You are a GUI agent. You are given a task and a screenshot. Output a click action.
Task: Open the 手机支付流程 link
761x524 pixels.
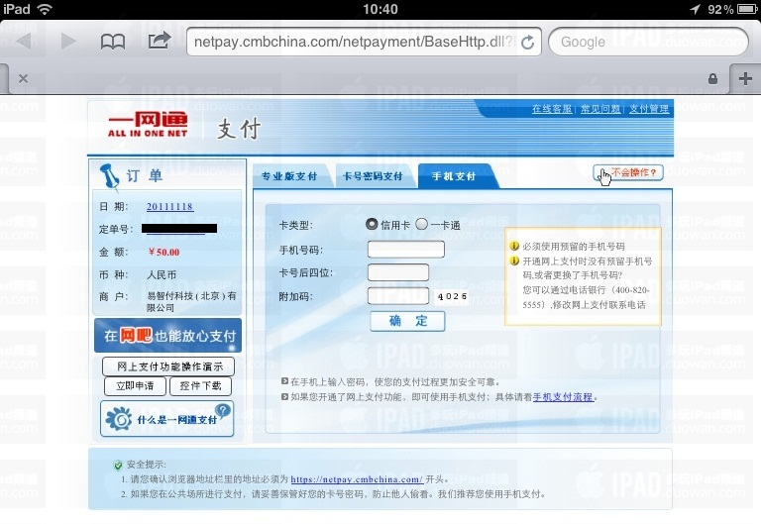click(x=563, y=397)
